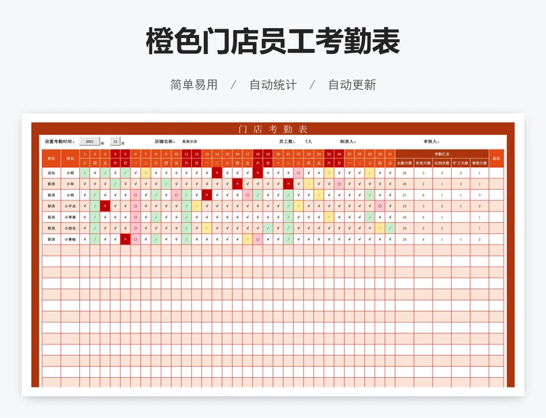This screenshot has width=546, height=418.
Task: Select the 考勤汇总 summary header
Action: [x=442, y=154]
